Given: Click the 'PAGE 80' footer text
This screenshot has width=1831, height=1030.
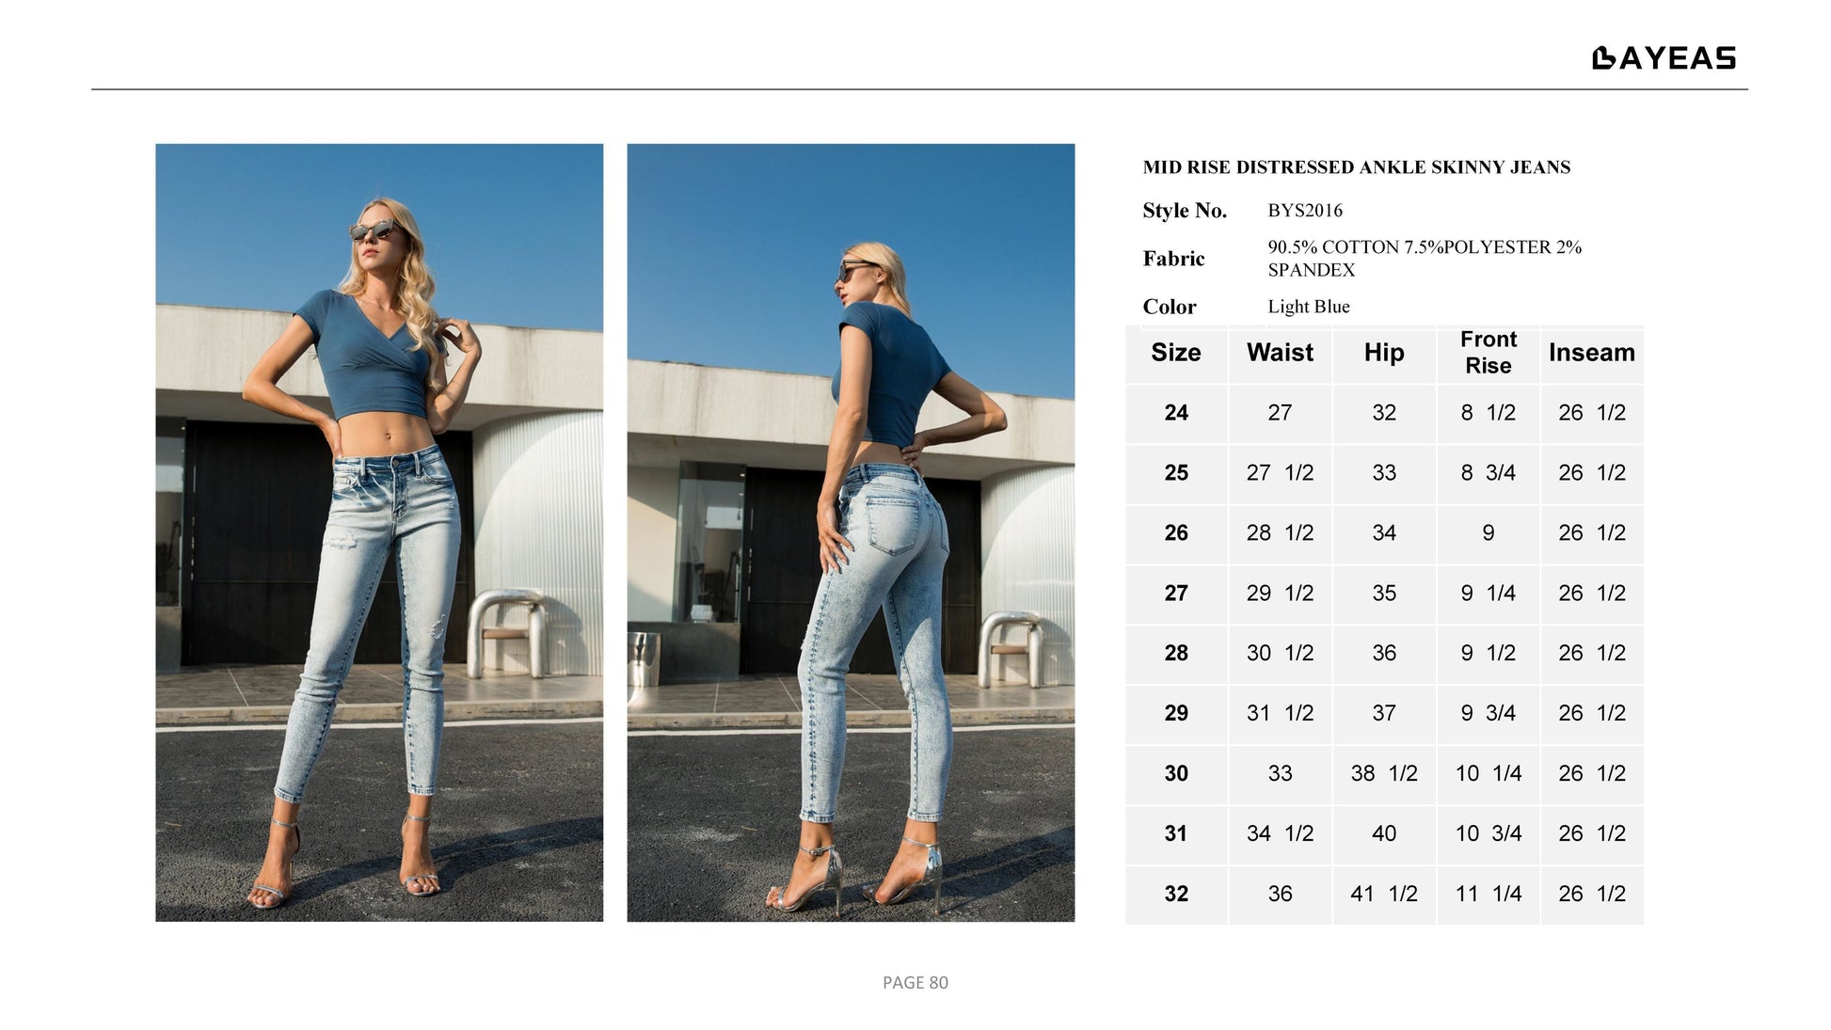Looking at the screenshot, I should pos(915,983).
